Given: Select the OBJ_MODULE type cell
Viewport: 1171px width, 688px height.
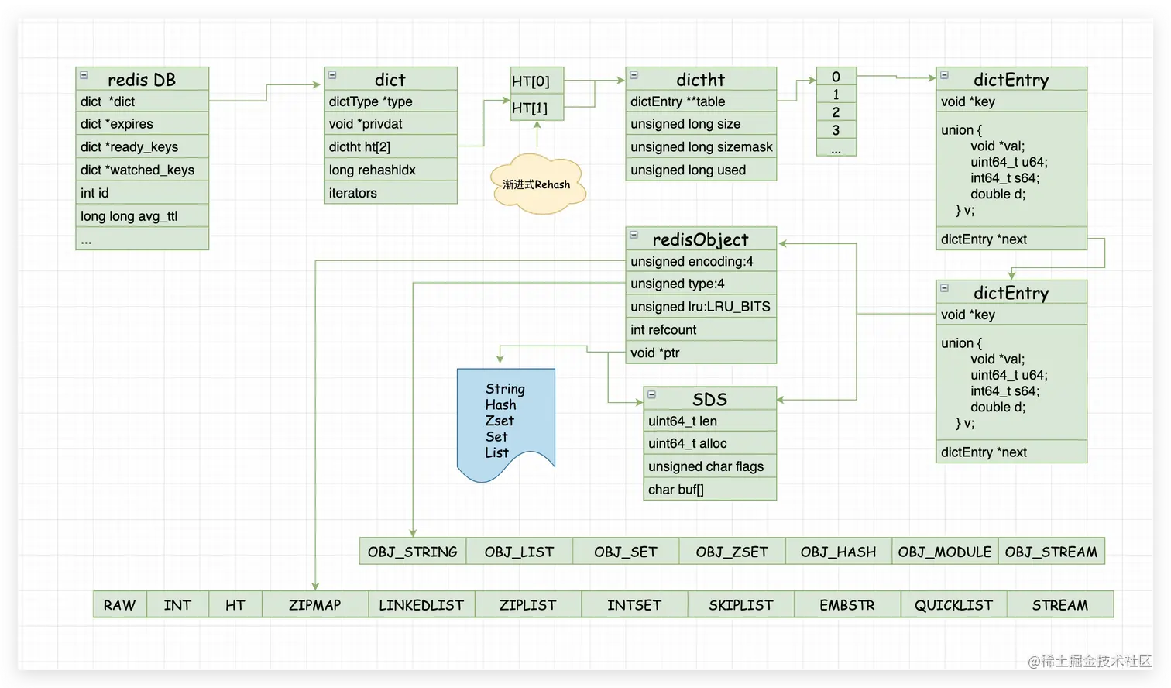Looking at the screenshot, I should 945,552.
